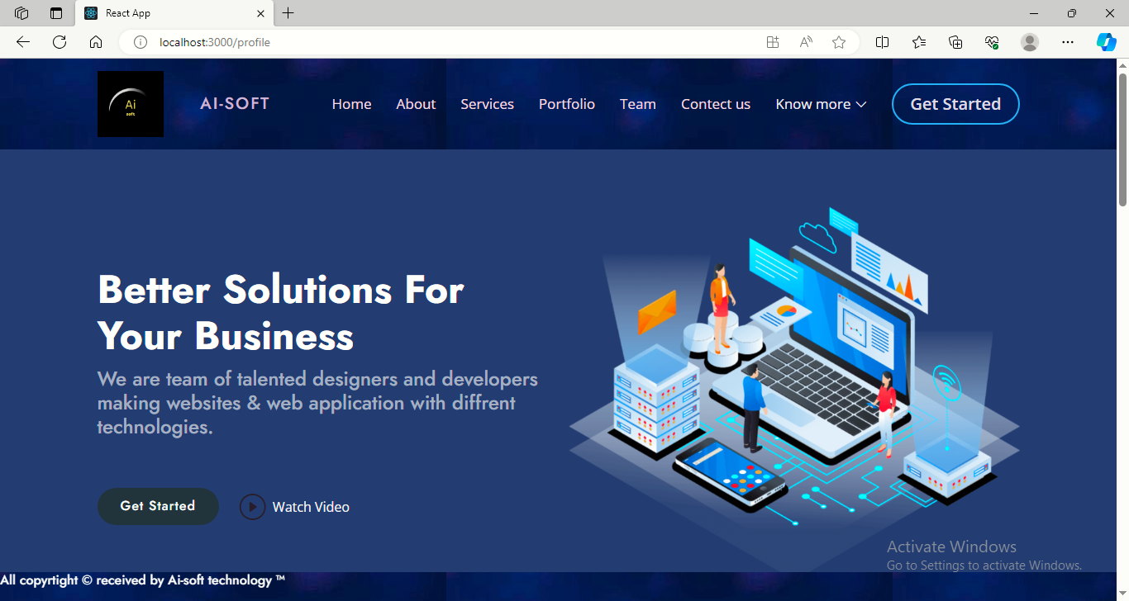
Task: Click the outlined Get Started header button
Action: point(955,104)
